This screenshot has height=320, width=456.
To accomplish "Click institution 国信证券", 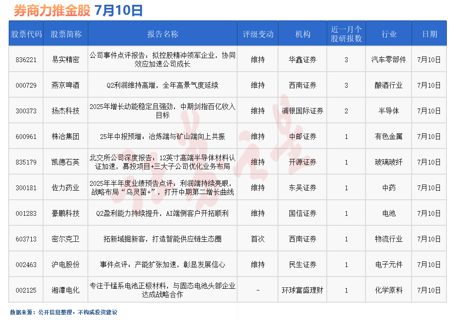I will 302,214.
